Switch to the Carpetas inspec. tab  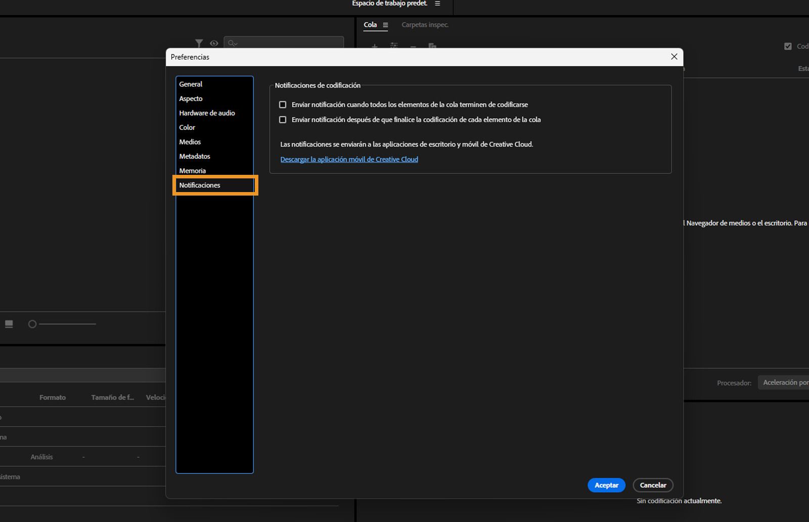(424, 24)
